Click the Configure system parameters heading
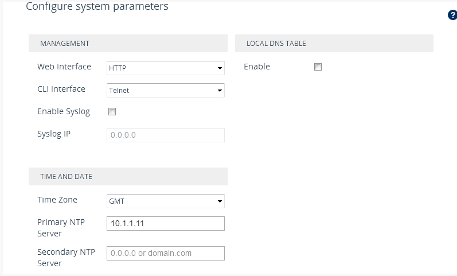457x276 pixels. pyautogui.click(x=97, y=7)
